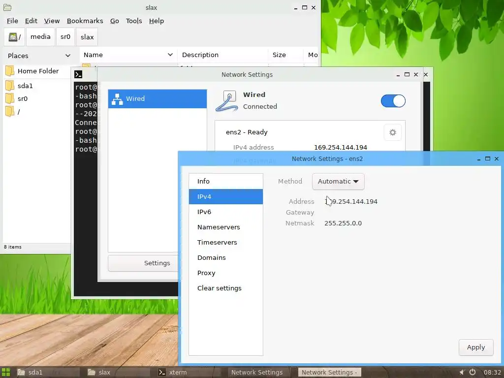Click the ethernet cable icon next to Wired
504x378 pixels.
coord(226,101)
